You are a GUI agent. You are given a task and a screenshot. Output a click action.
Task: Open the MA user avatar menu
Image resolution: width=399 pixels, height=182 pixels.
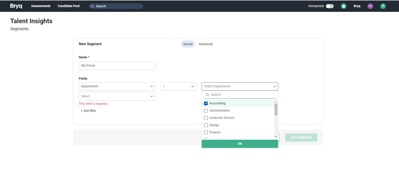tap(370, 6)
